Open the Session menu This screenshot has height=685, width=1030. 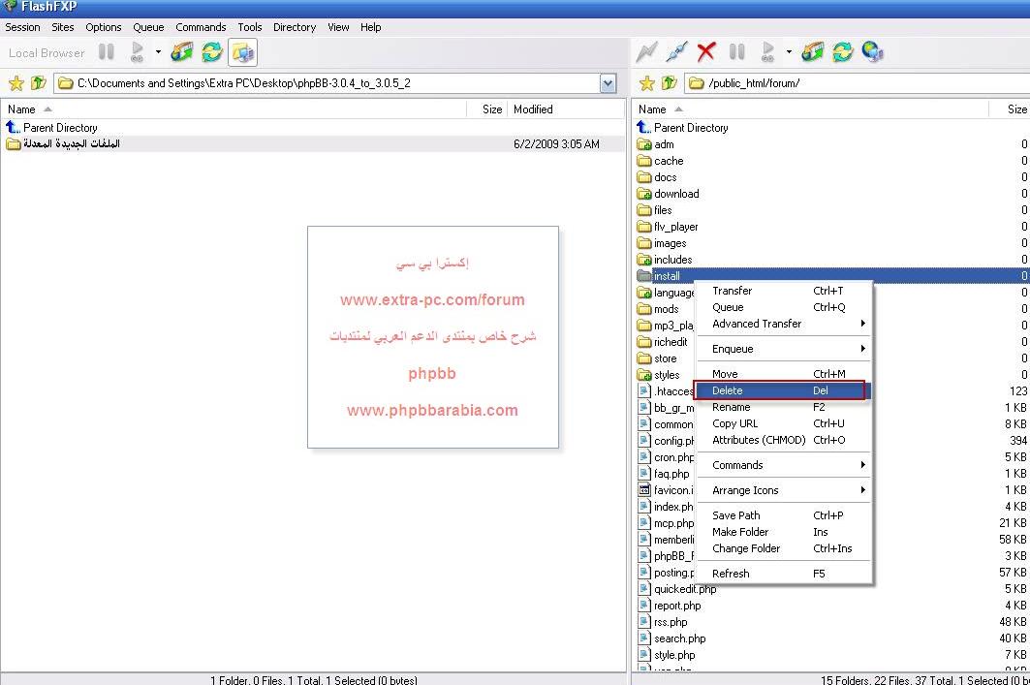pos(22,27)
